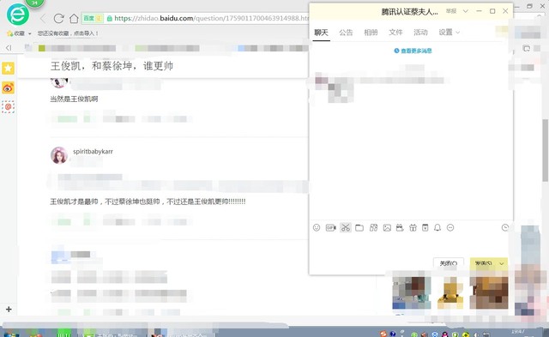Open the Weibo sidebar icon

click(x=8, y=87)
